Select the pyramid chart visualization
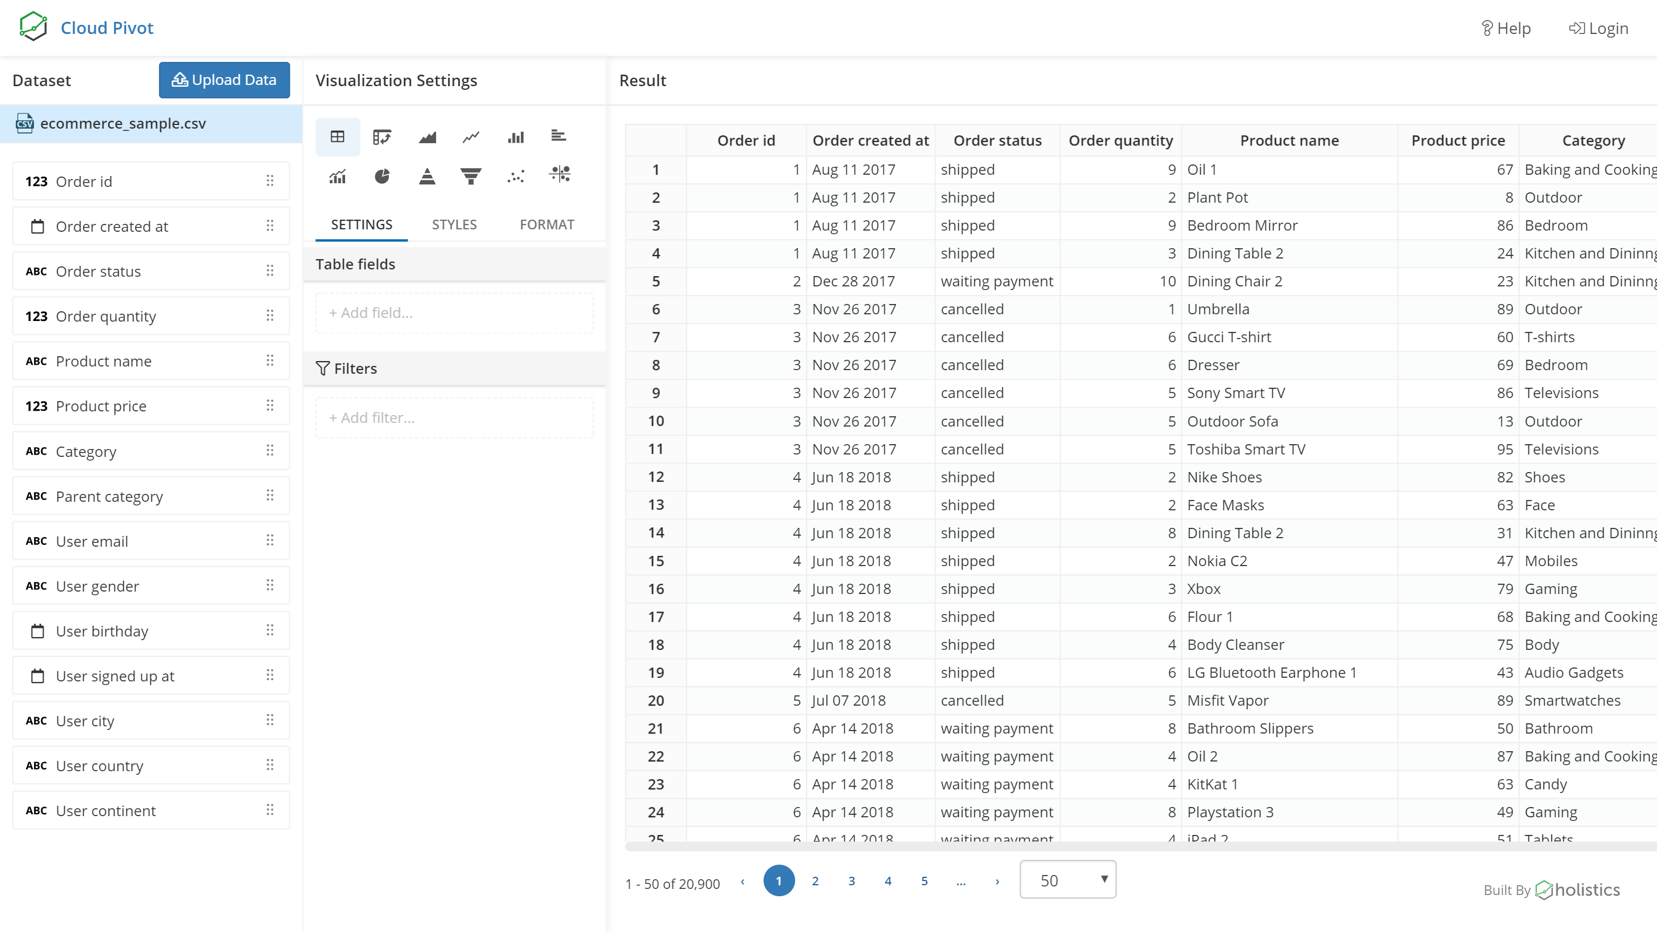 [426, 175]
